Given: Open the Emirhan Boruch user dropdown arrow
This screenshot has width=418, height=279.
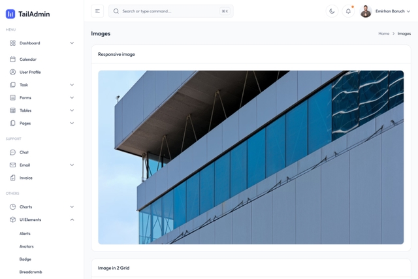Looking at the screenshot, I should click(408, 11).
